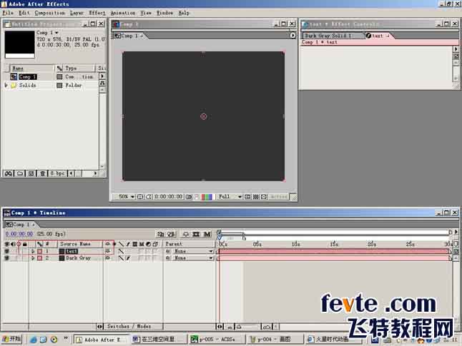Open the Comp viewer window options arrow
The height and width of the screenshot is (346, 462).
pos(293,36)
